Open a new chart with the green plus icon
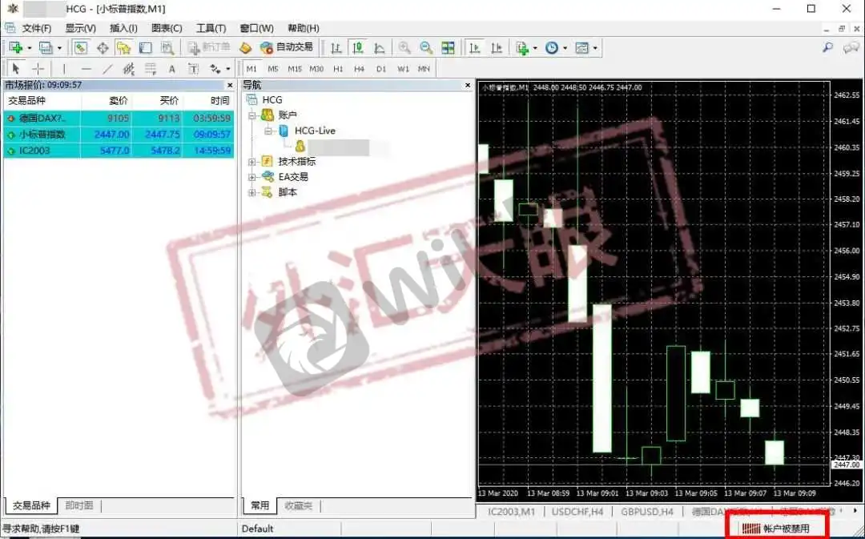Viewport: 865px width, 539px height. 15,48
